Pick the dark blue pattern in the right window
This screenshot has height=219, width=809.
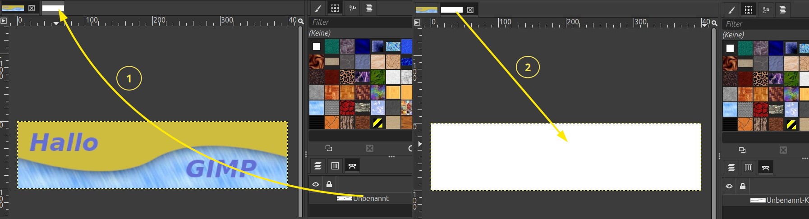(776, 48)
